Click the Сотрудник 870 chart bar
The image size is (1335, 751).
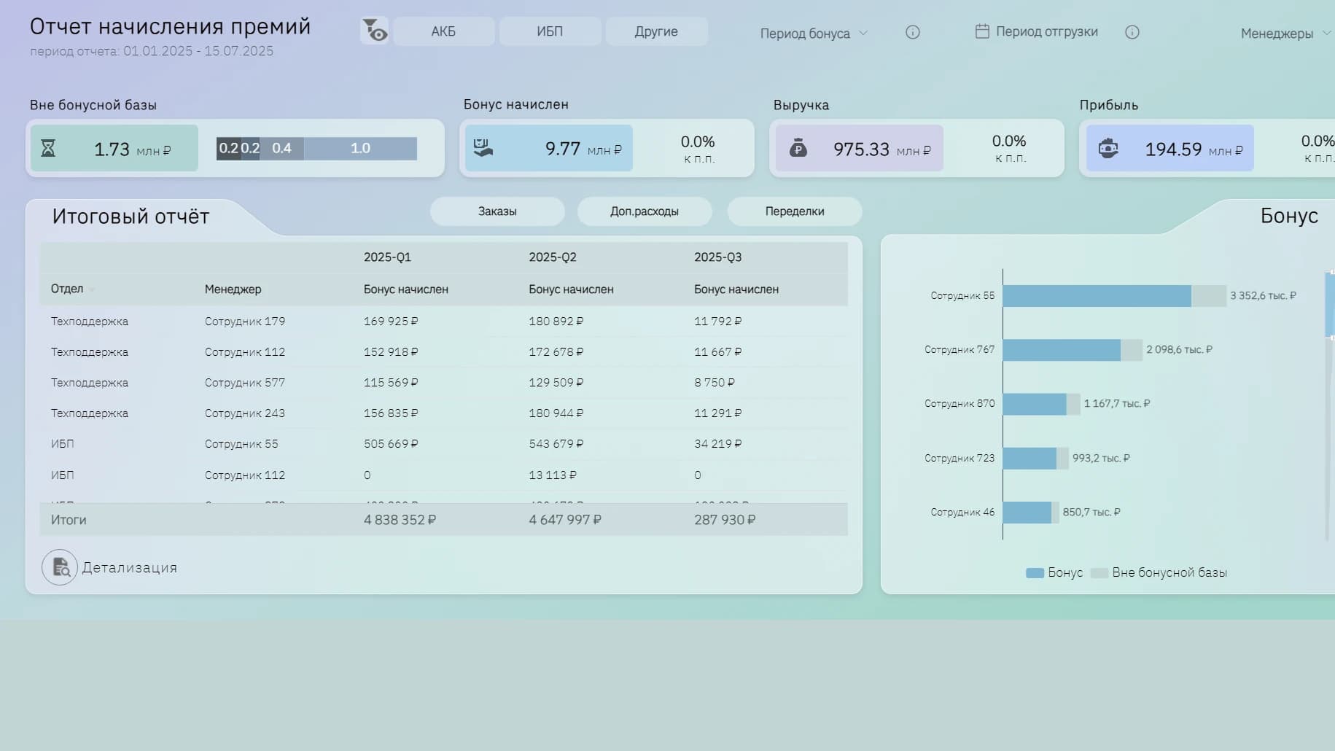pos(1035,404)
